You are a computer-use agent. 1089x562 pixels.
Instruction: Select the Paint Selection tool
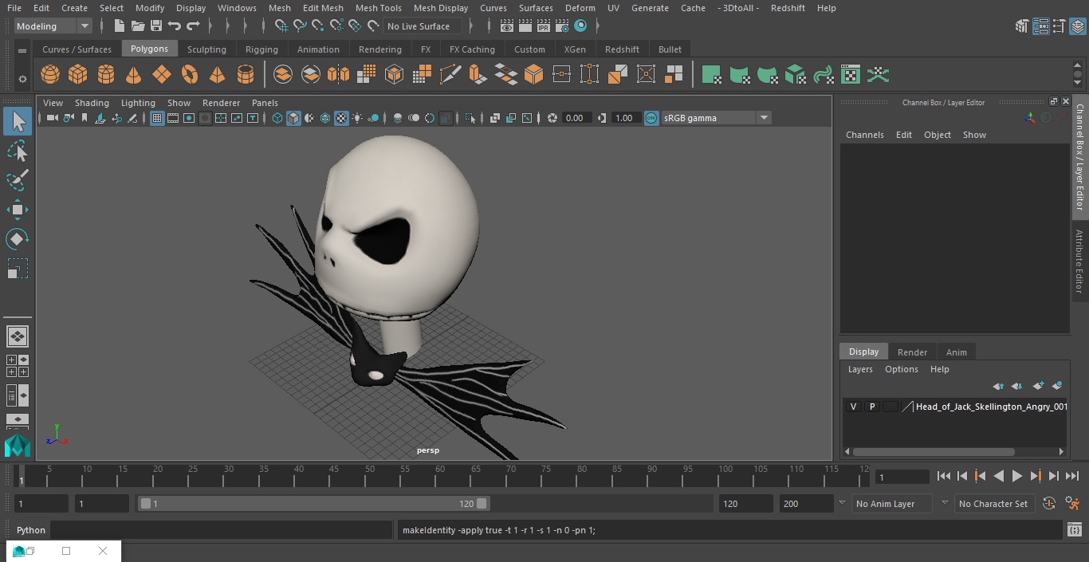tap(18, 180)
